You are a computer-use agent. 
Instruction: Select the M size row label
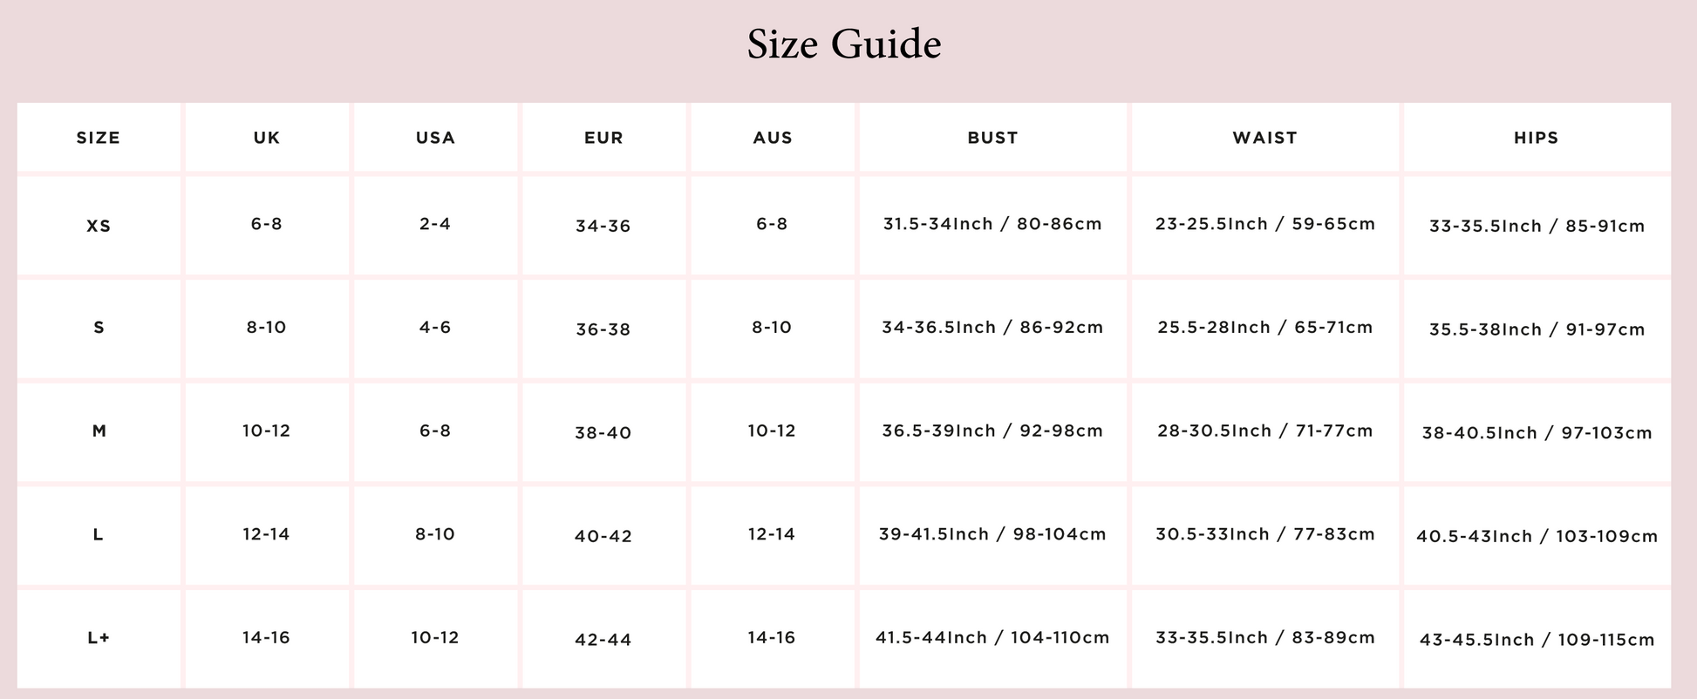point(99,431)
